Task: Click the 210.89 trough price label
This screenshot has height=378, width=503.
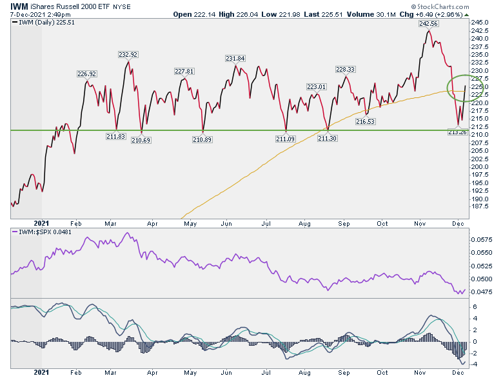Action: pyautogui.click(x=202, y=139)
